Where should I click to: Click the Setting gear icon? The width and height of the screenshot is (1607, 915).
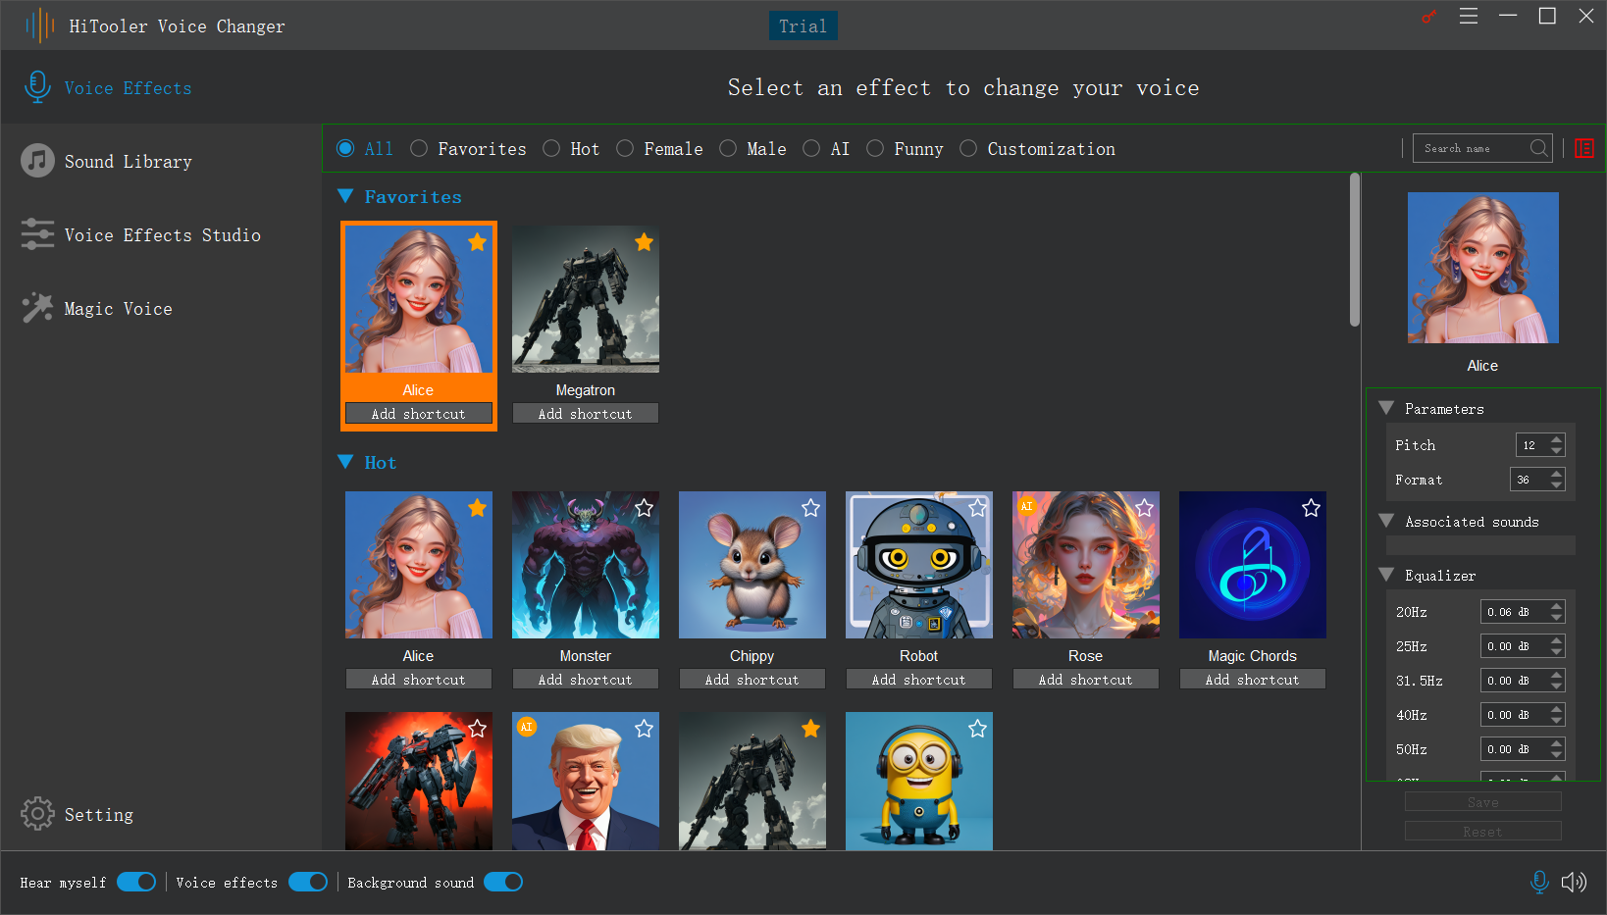pyautogui.click(x=37, y=813)
